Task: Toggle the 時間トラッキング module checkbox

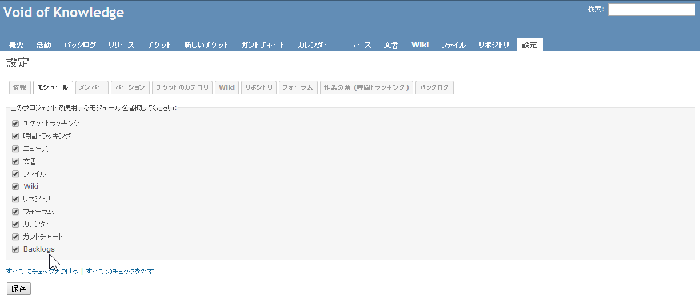Action: pyautogui.click(x=15, y=136)
